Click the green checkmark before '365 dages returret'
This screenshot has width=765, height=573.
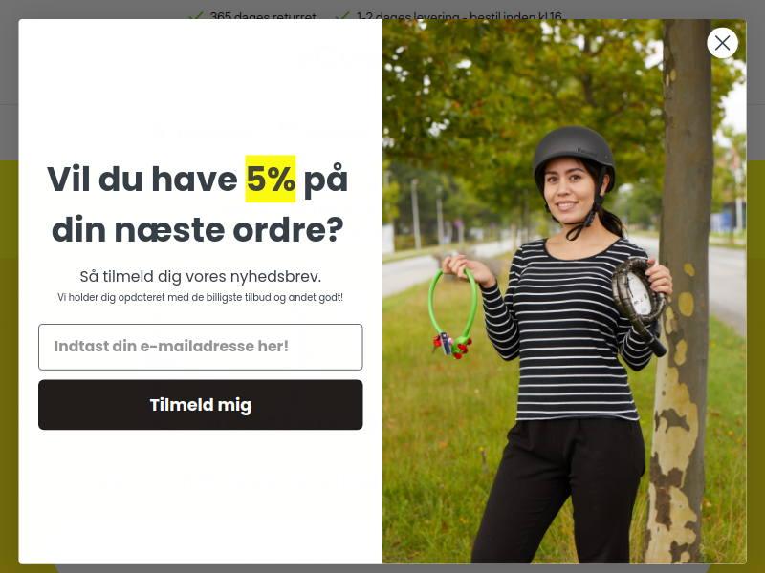tap(196, 16)
